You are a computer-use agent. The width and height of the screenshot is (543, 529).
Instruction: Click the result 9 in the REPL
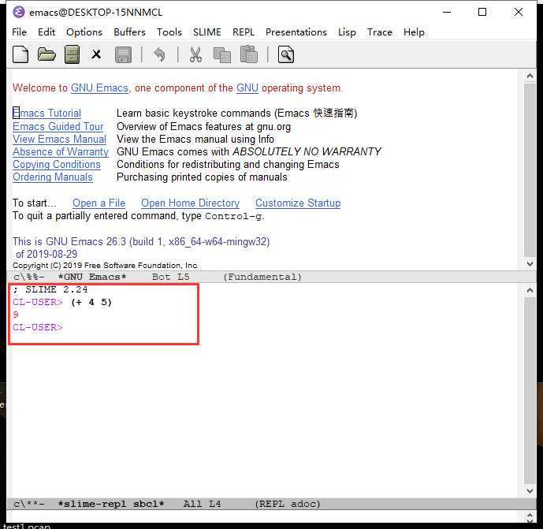click(x=16, y=315)
